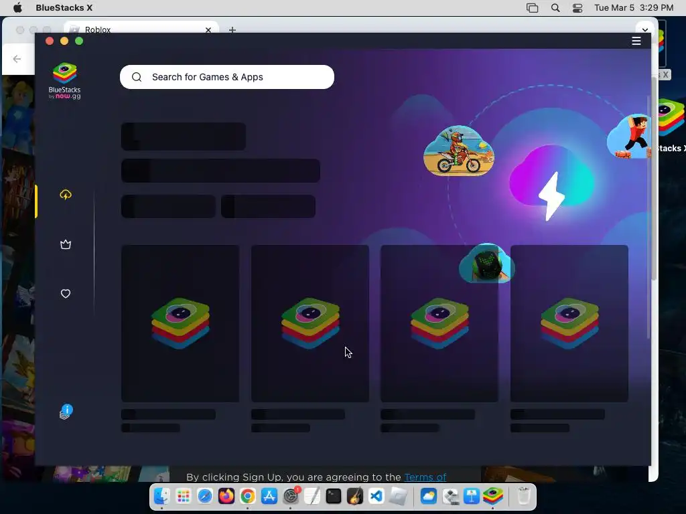Image resolution: width=686 pixels, height=514 pixels.
Task: Select the first loading game card
Action: pyautogui.click(x=180, y=323)
